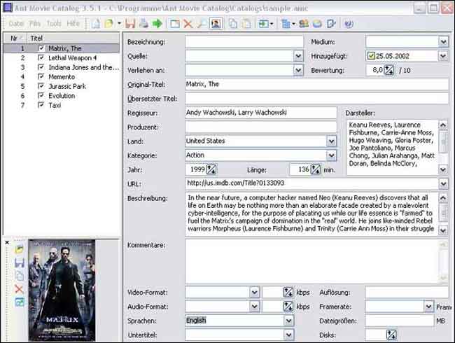Image resolution: width=455 pixels, height=343 pixels.
Task: Open the Hilfe menu
Action: point(73,24)
